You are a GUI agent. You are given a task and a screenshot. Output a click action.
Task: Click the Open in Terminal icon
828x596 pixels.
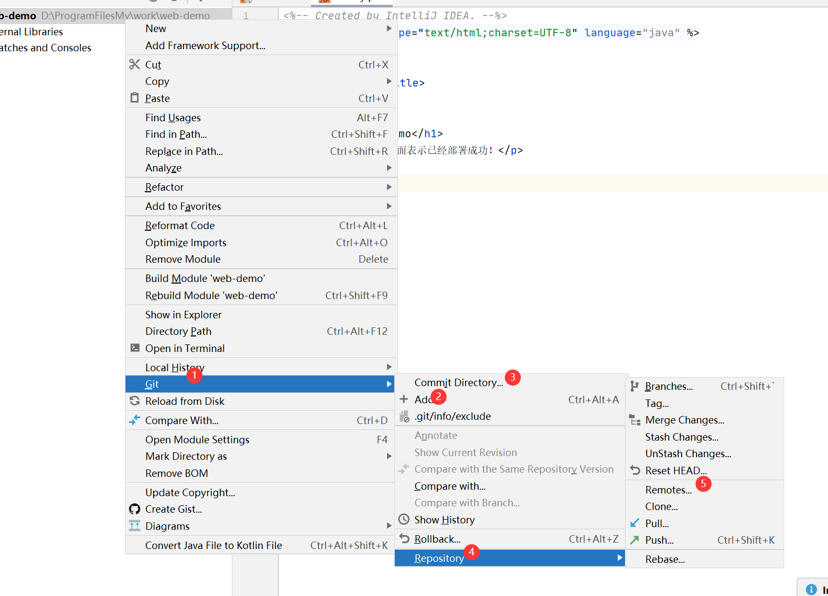tap(135, 348)
